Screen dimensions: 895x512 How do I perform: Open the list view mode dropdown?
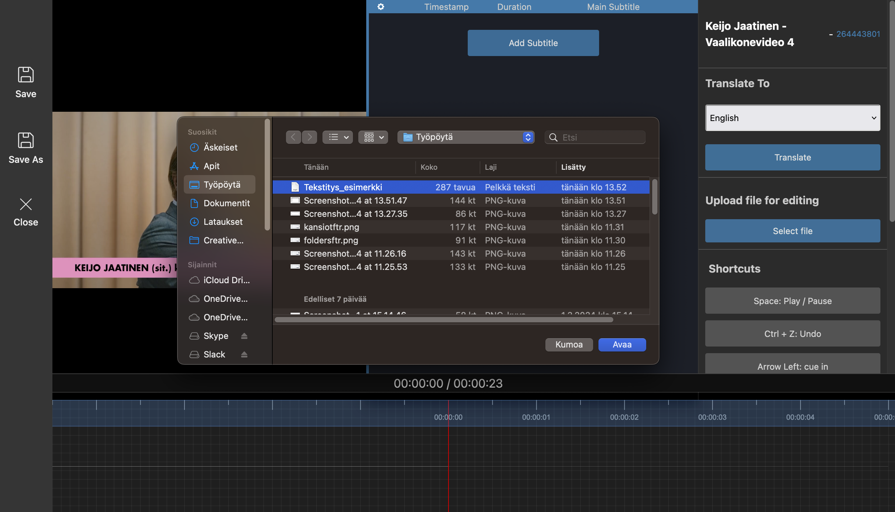[x=338, y=137]
